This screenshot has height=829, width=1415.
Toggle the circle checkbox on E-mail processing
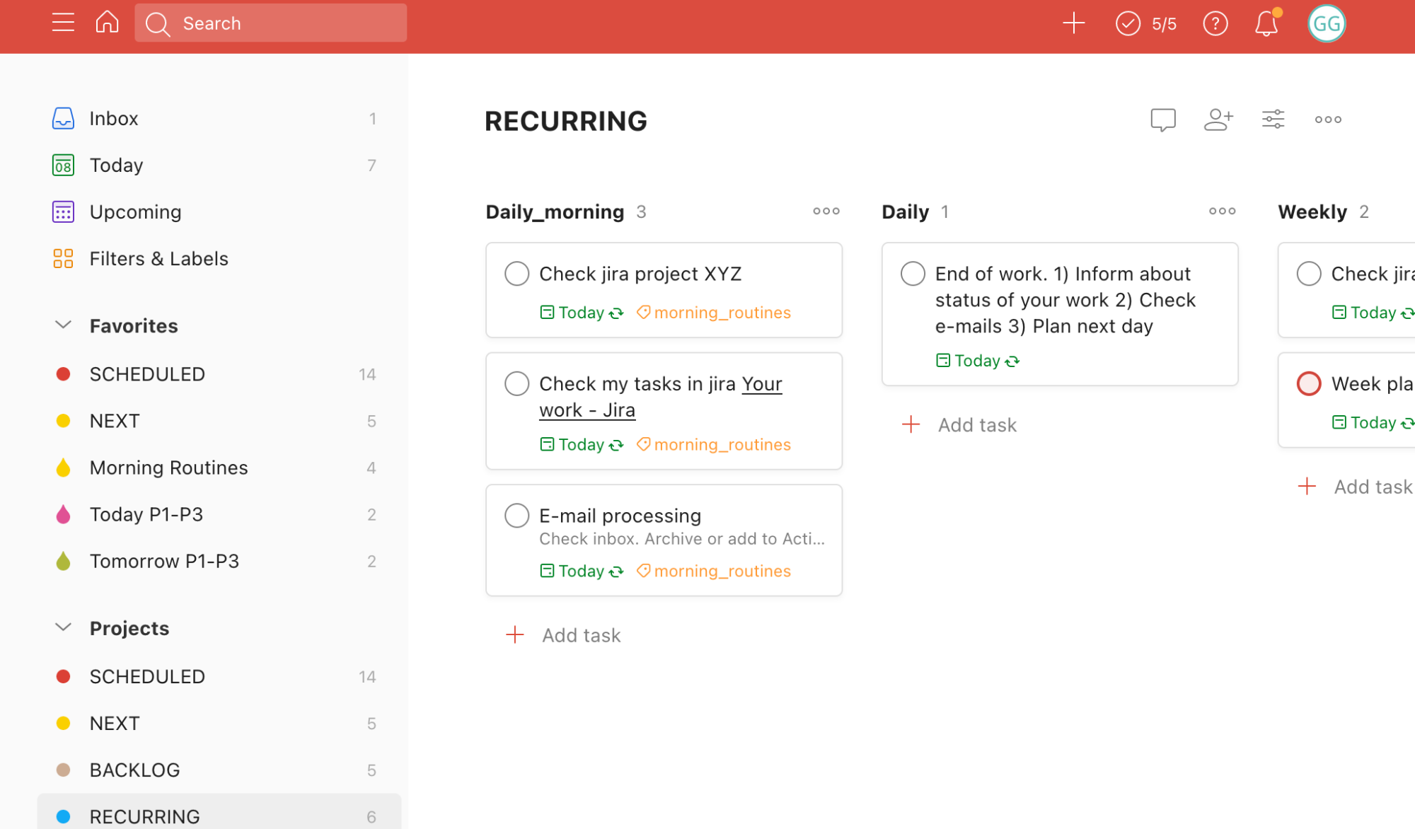point(518,514)
